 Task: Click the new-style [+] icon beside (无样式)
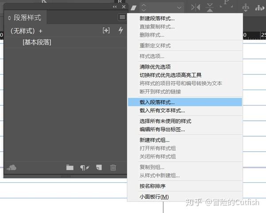106,31
